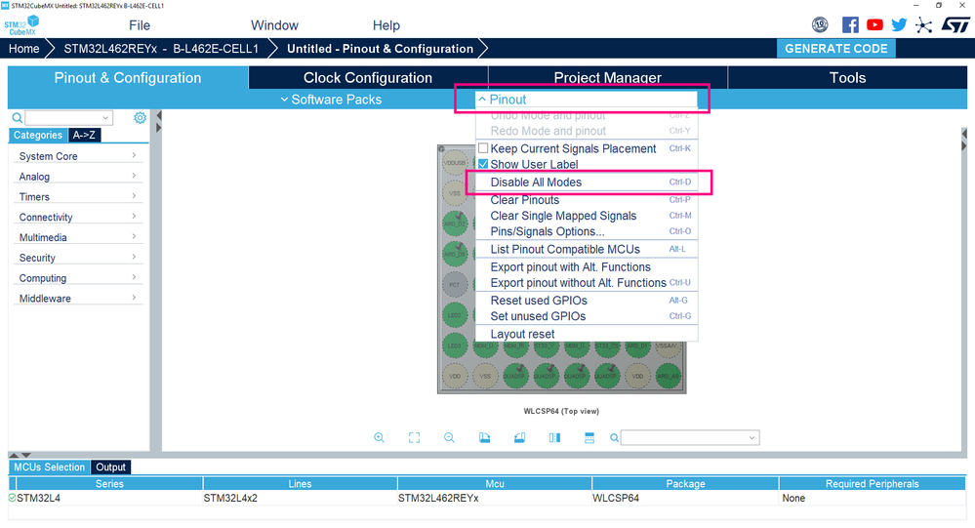This screenshot has width=975, height=528.
Task: Select the LED3 pin on the chip
Action: point(455,345)
